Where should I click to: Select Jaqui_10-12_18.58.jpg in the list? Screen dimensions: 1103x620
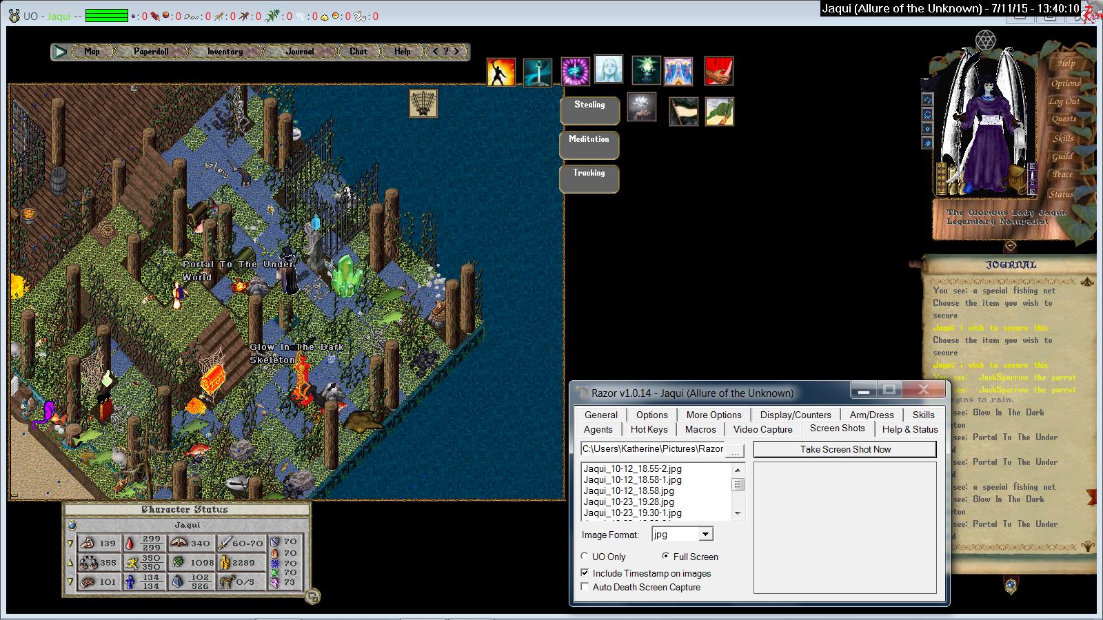[x=629, y=491]
